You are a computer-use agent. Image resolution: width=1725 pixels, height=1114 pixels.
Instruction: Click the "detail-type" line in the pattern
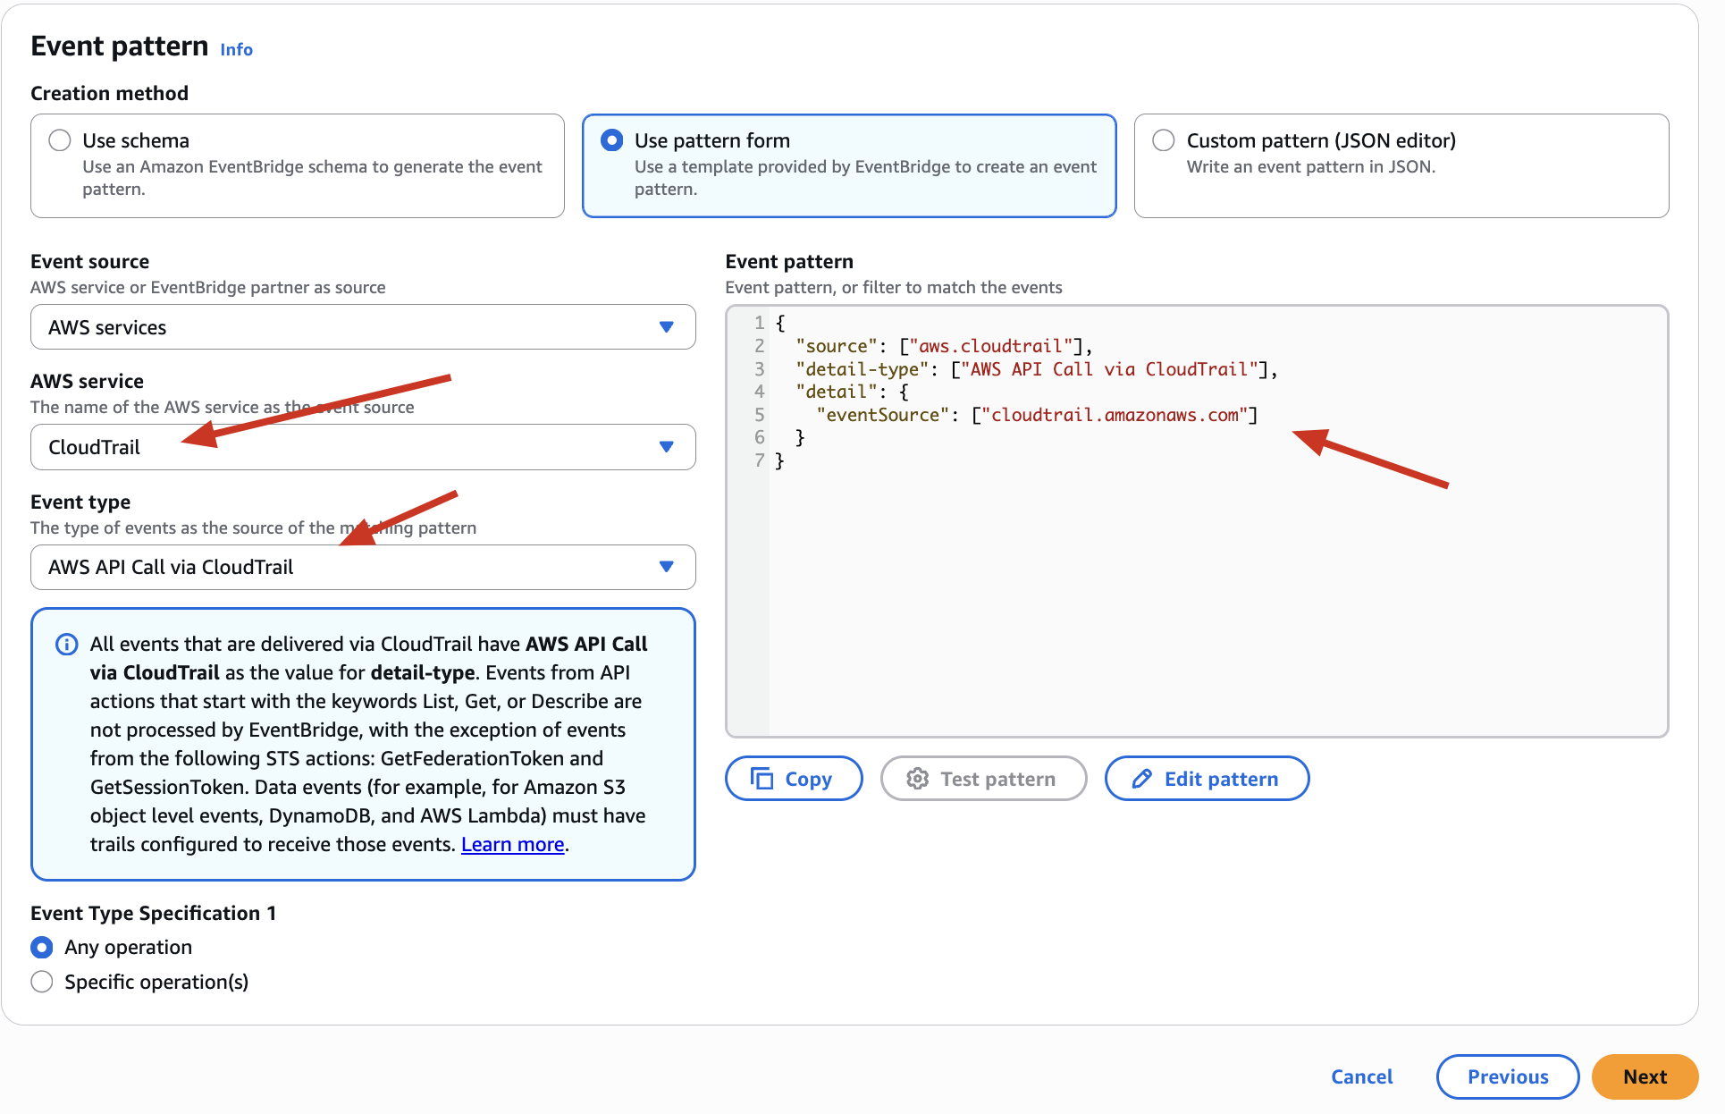click(1037, 369)
